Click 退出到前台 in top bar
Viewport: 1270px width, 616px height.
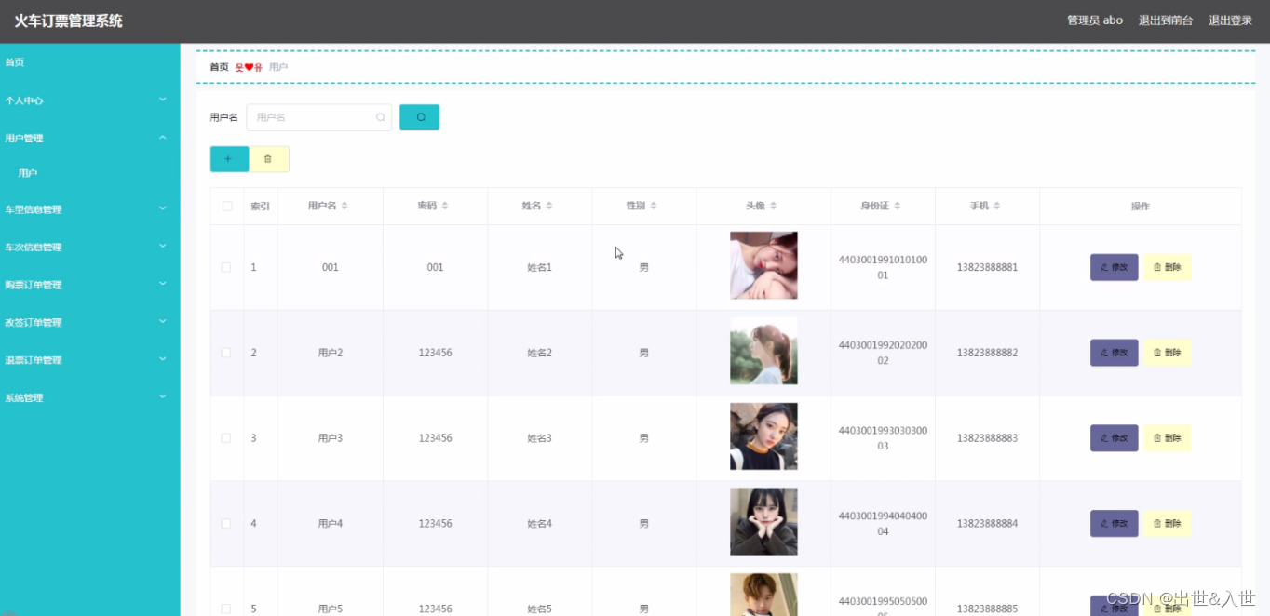1166,20
